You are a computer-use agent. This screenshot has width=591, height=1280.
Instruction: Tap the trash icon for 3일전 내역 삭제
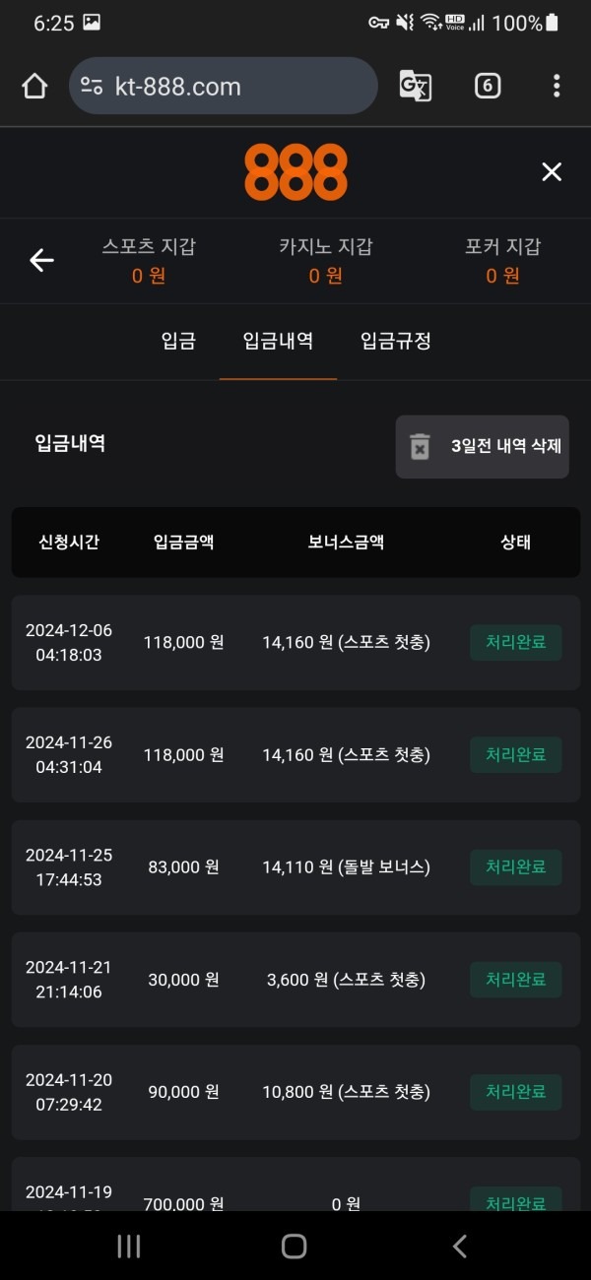422,446
